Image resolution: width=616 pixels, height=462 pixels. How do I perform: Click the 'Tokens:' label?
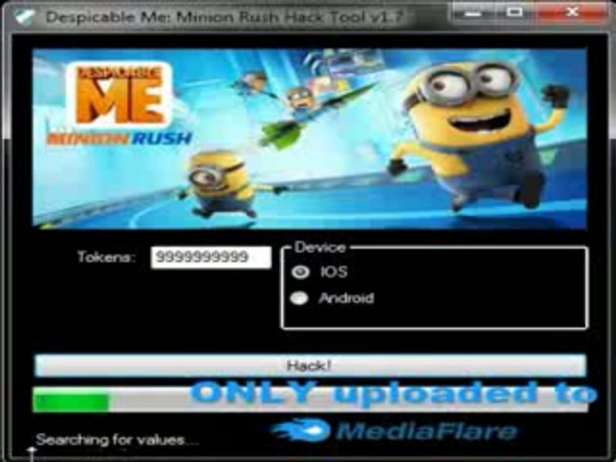tap(107, 257)
